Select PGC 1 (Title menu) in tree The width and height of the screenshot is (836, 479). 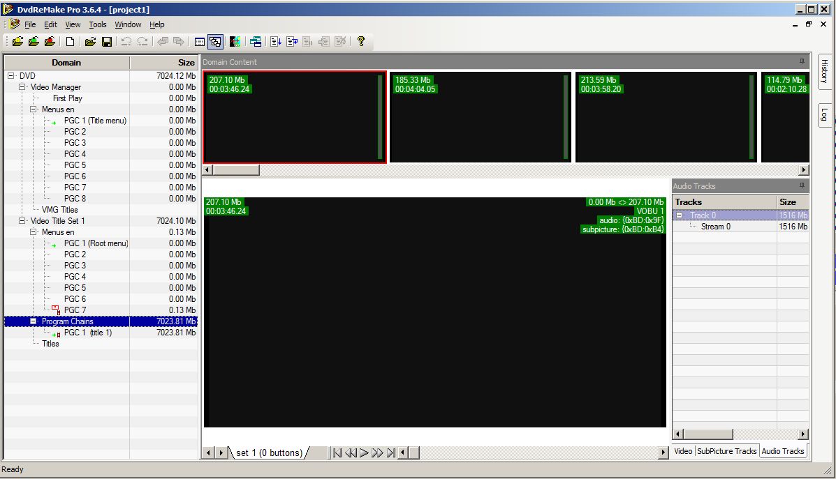tap(95, 121)
